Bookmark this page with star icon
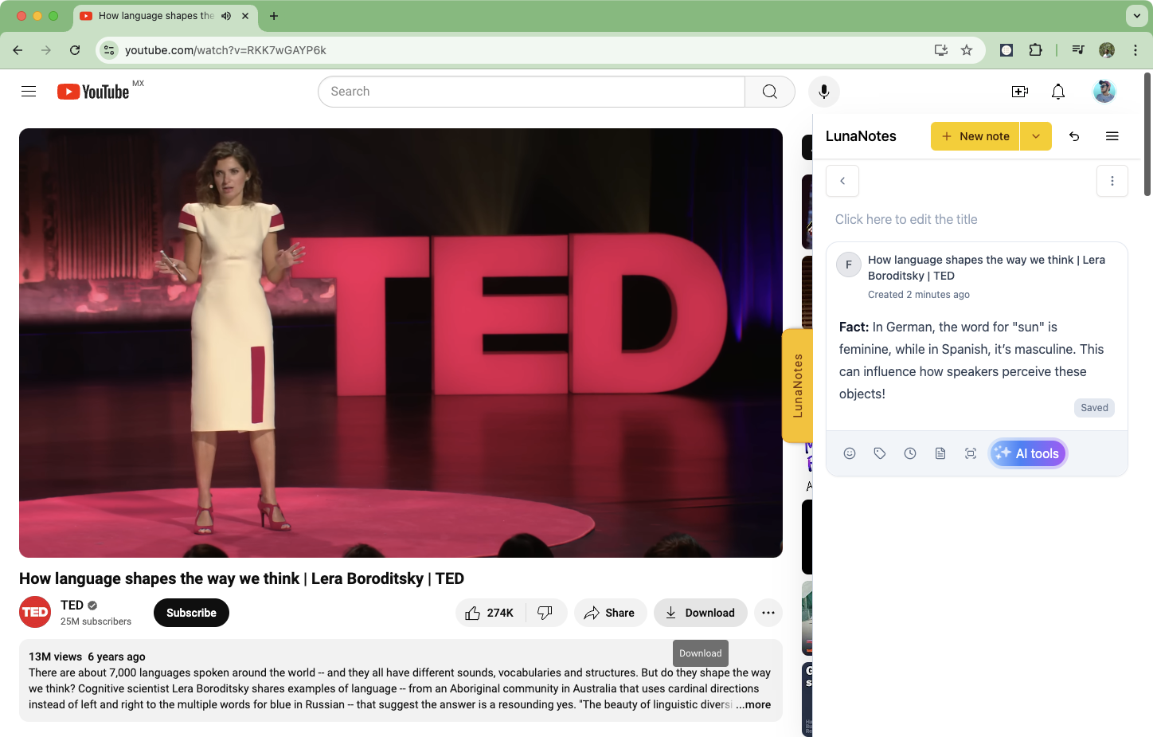The height and width of the screenshot is (737, 1153). point(967,50)
